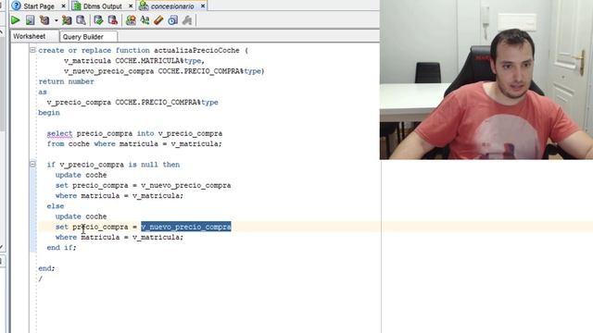Click the To Upper/Lower case icon

coord(145,20)
